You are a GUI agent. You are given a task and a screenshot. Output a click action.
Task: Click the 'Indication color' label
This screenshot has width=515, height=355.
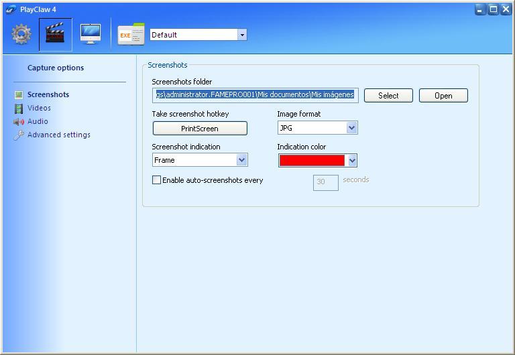302,147
